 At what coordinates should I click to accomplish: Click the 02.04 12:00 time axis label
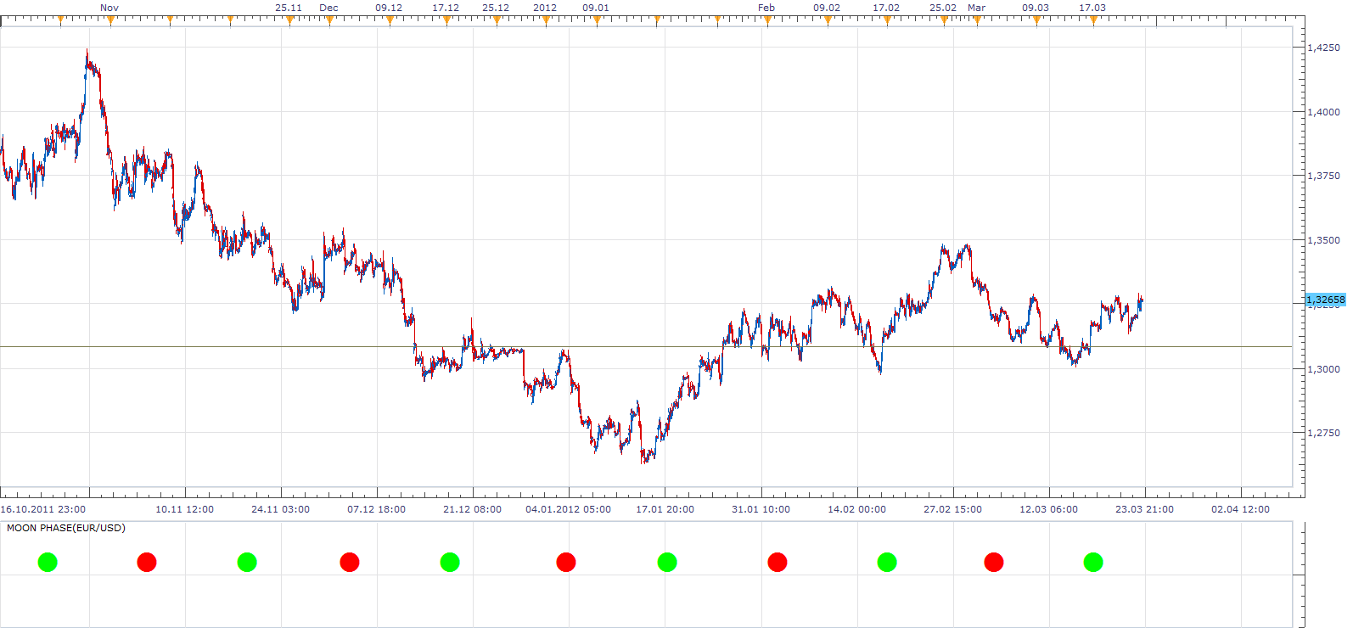pyautogui.click(x=1241, y=509)
